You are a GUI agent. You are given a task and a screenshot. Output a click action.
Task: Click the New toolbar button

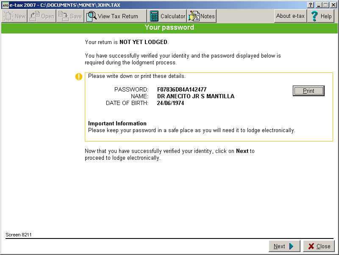pyautogui.click(x=14, y=16)
